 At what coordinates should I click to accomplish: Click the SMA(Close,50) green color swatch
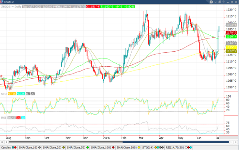(88, 148)
